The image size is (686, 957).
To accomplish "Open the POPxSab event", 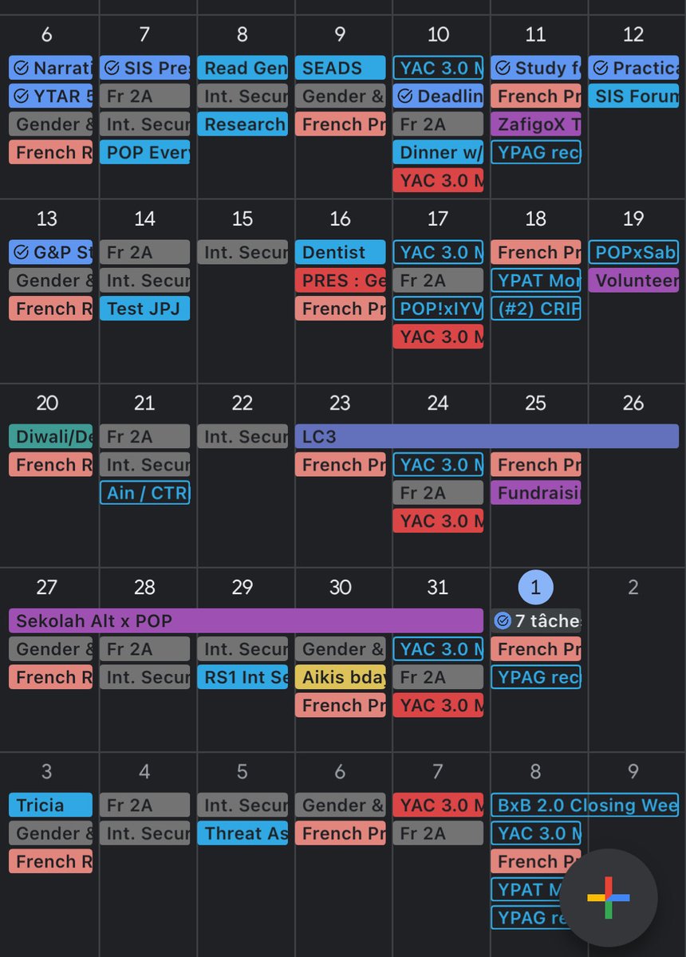I will pyautogui.click(x=633, y=252).
